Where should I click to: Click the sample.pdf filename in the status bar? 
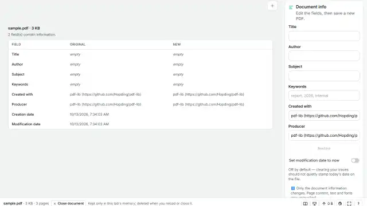[x=13, y=204]
